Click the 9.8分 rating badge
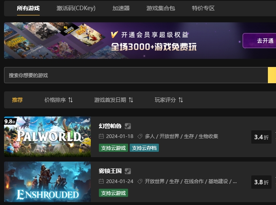The width and height of the screenshot is (276, 205). pos(10,121)
